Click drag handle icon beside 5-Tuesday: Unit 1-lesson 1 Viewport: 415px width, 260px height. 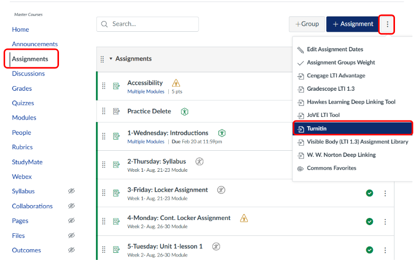point(104,250)
